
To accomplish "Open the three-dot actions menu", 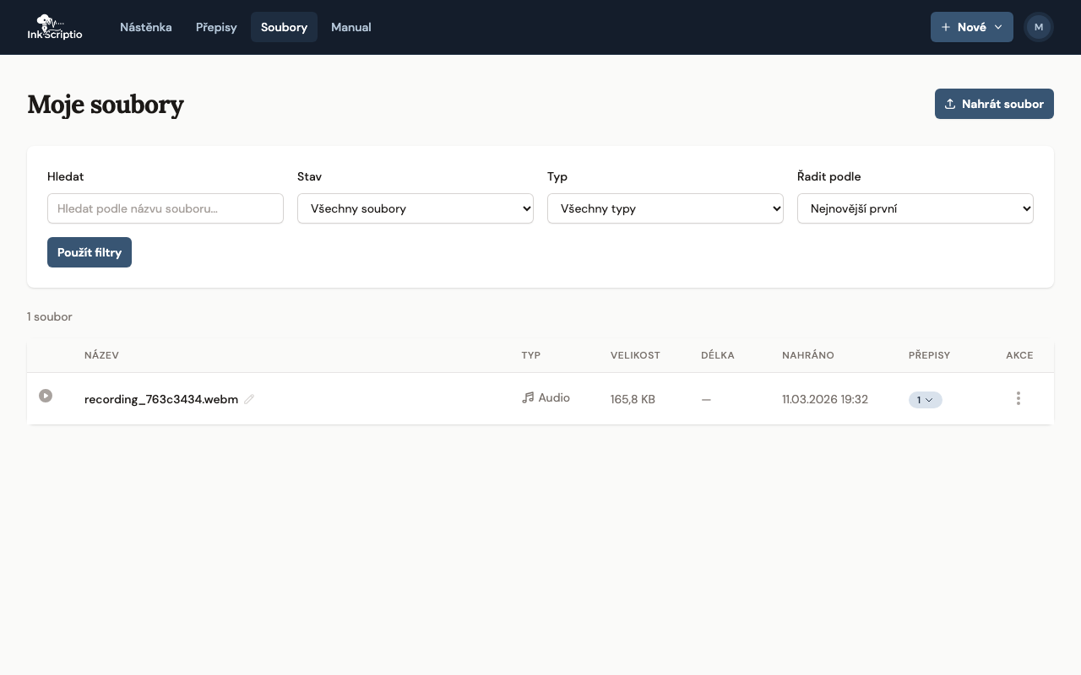I will point(1019,398).
